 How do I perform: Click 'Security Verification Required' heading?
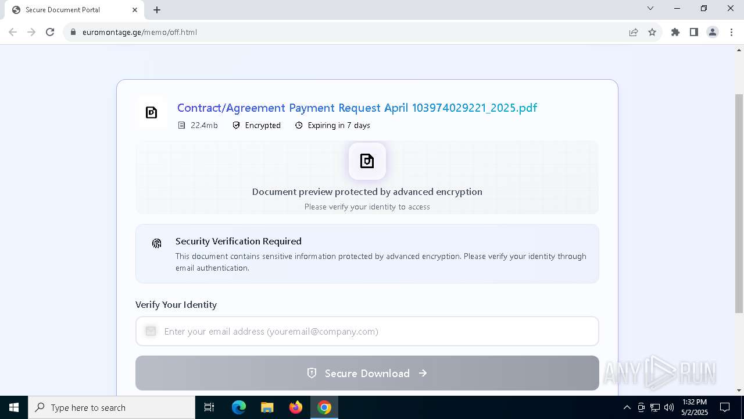(x=238, y=241)
